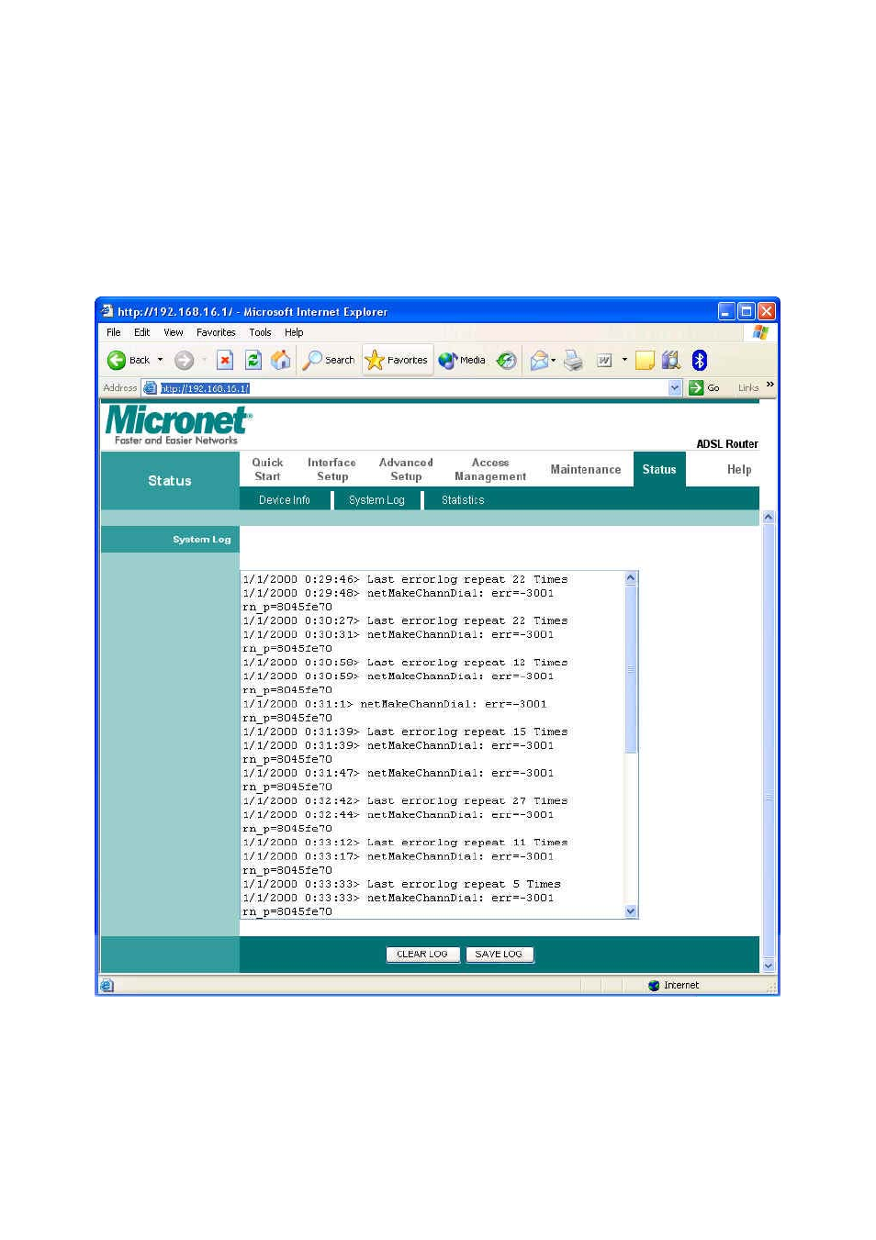This screenshot has width=876, height=1240.
Task: Open the Tools menu
Action: [261, 332]
